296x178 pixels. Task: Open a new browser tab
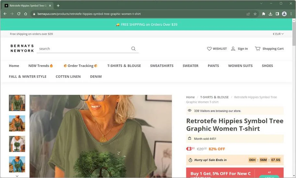[58, 6]
